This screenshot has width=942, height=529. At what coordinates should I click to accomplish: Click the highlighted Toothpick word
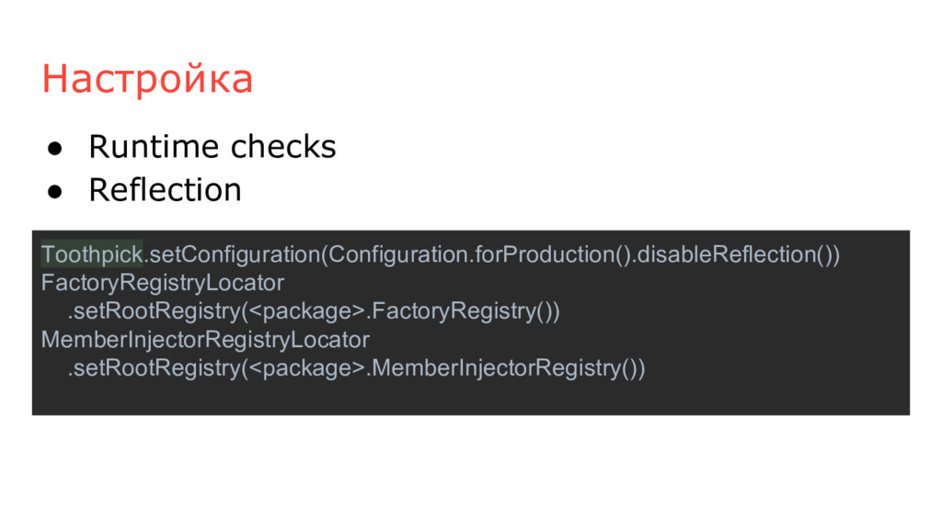(92, 254)
